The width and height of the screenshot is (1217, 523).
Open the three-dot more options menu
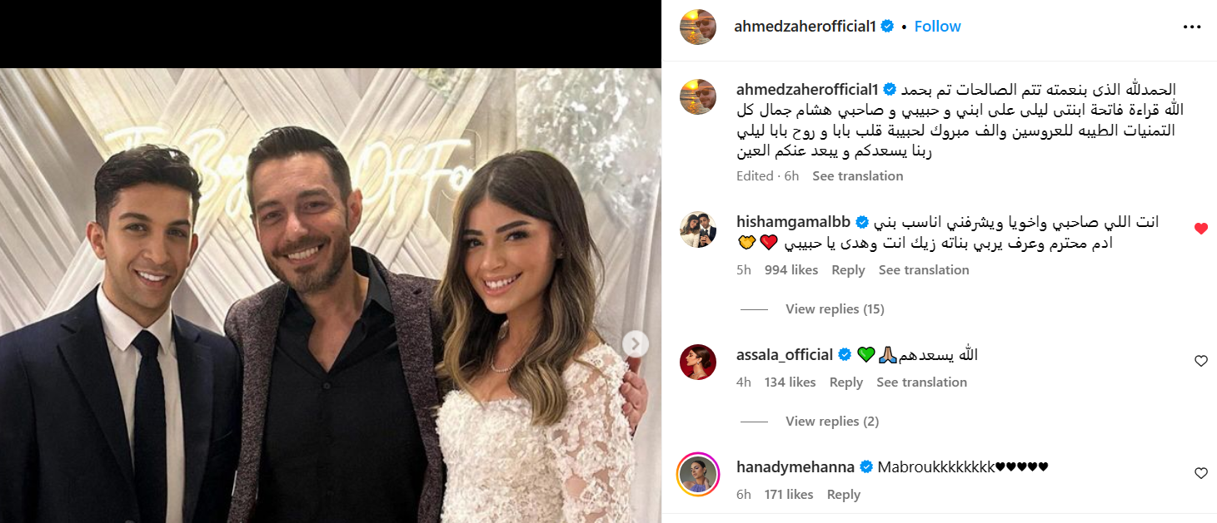pos(1192,27)
